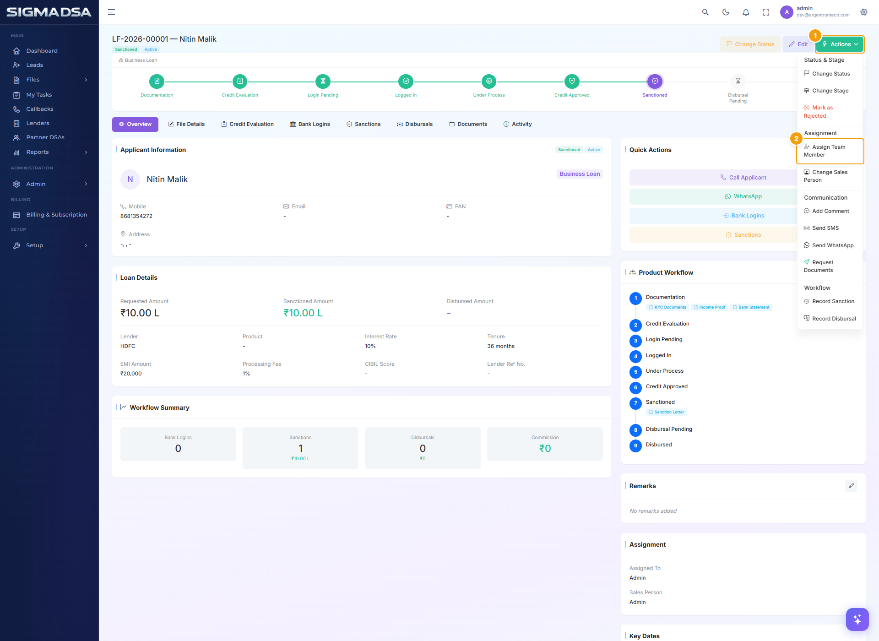Select Request Documents option
The height and width of the screenshot is (641, 879).
coord(830,266)
